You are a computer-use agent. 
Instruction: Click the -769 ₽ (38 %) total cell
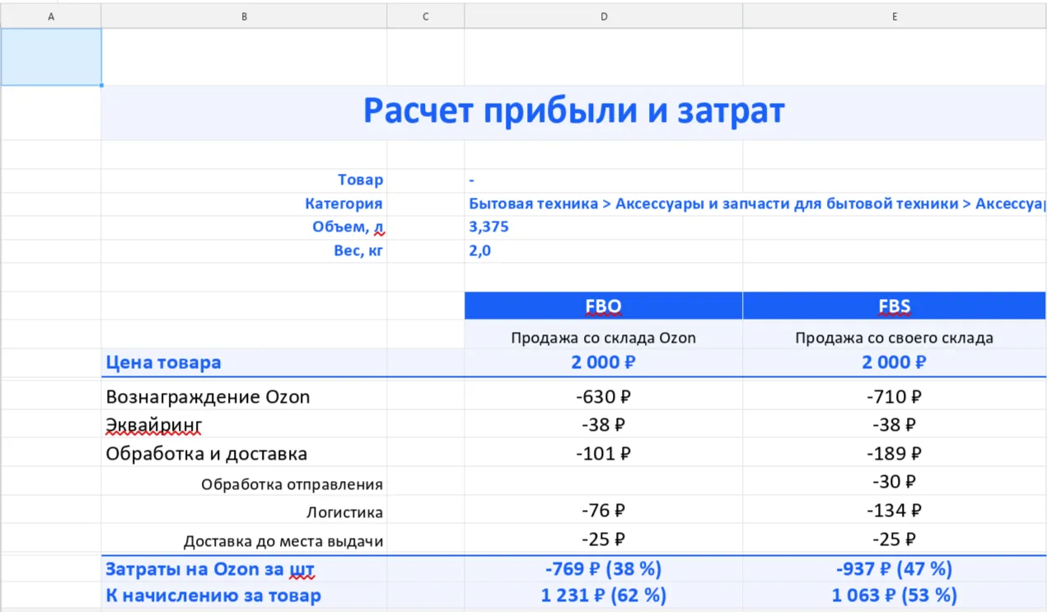[x=603, y=569]
